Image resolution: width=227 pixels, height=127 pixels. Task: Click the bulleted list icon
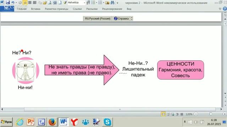pos(93,2)
